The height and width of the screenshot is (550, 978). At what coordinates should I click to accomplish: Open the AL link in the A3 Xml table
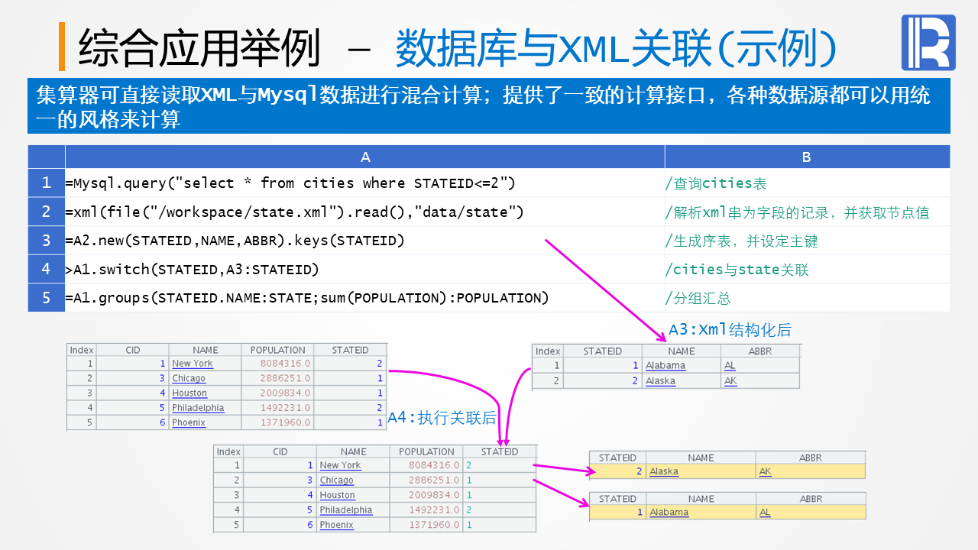(x=730, y=366)
